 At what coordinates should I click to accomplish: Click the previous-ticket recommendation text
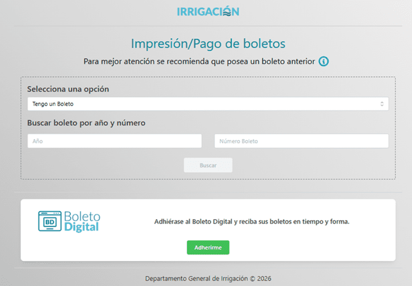199,61
